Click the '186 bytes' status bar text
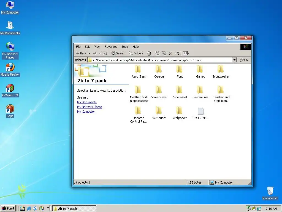The image size is (282, 212). 195,182
